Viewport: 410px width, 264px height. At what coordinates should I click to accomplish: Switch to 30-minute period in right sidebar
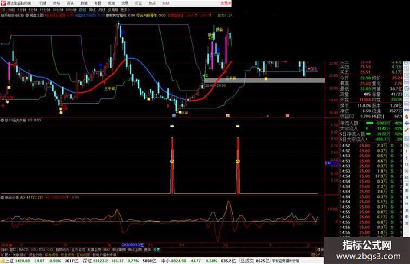[407, 171]
